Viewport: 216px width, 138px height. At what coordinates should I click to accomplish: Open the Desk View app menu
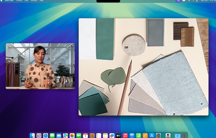tap(9, 1)
